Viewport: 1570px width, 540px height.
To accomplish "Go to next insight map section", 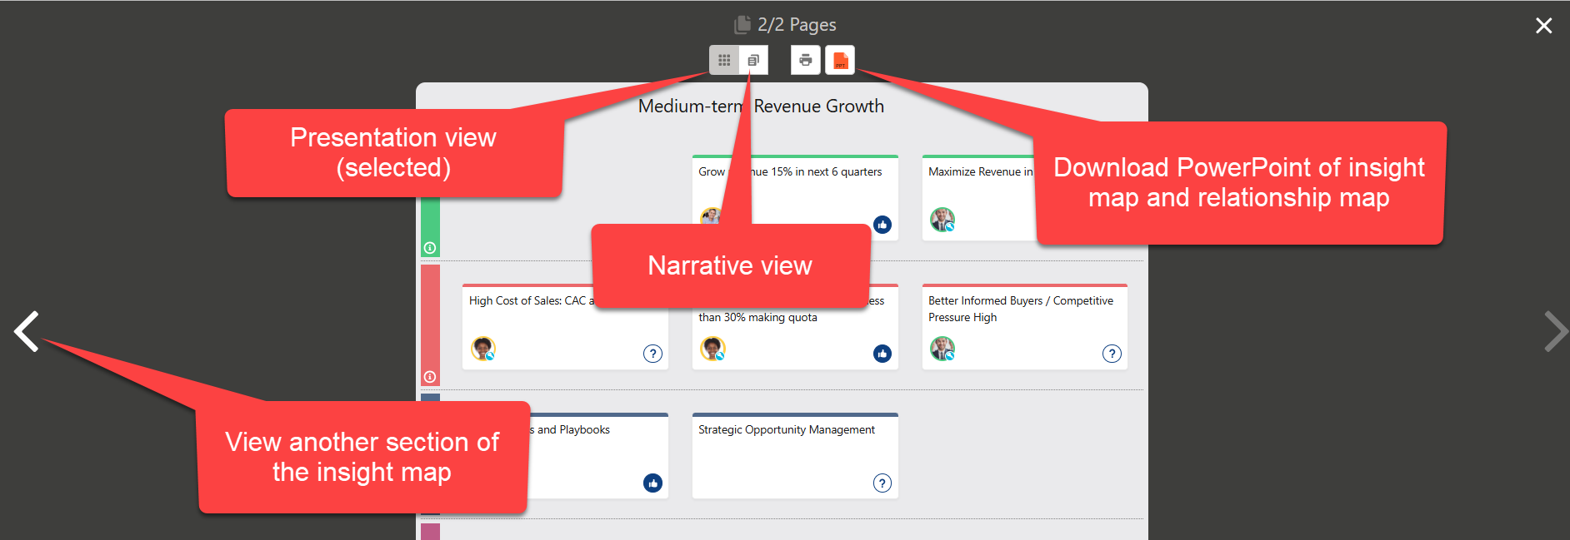I will tap(1554, 331).
